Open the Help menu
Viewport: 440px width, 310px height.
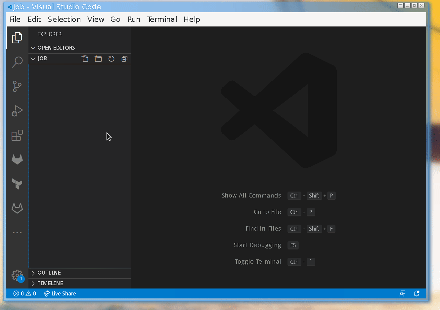coord(192,19)
